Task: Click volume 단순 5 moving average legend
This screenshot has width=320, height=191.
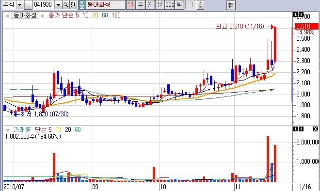Action: (x=43, y=129)
